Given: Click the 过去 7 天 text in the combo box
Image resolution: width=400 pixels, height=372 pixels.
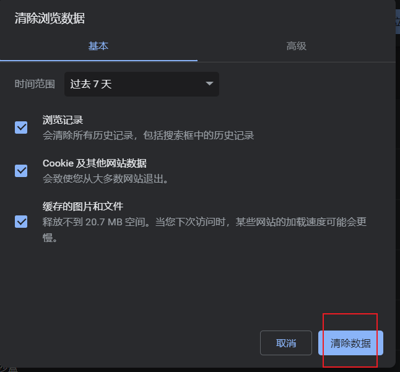Looking at the screenshot, I should [91, 84].
